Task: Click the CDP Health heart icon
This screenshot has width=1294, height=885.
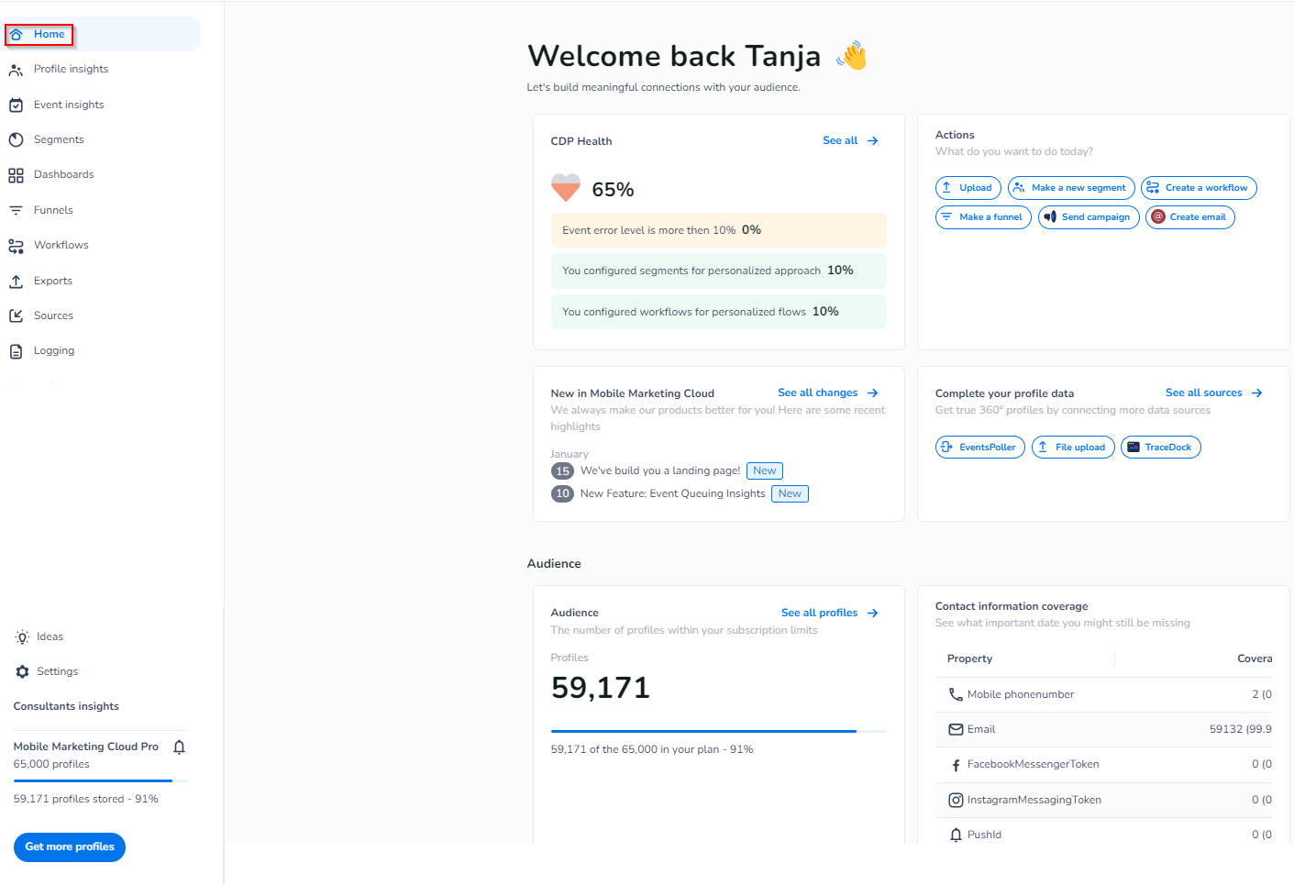Action: click(x=566, y=188)
